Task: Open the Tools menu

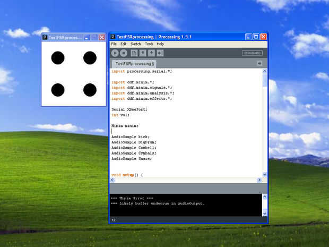Action: tap(149, 44)
